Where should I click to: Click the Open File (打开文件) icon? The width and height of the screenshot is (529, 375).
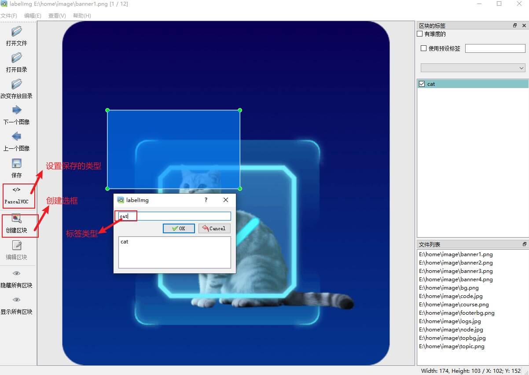pos(17,32)
